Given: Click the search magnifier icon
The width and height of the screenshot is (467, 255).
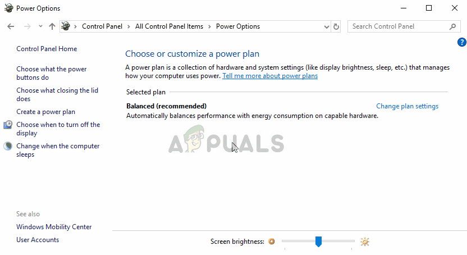Looking at the screenshot, I should click(x=453, y=26).
